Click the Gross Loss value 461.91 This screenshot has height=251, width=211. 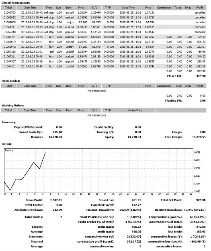(x=136, y=200)
